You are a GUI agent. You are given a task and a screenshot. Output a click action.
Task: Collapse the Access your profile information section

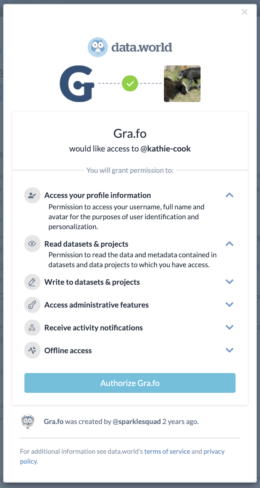[230, 195]
